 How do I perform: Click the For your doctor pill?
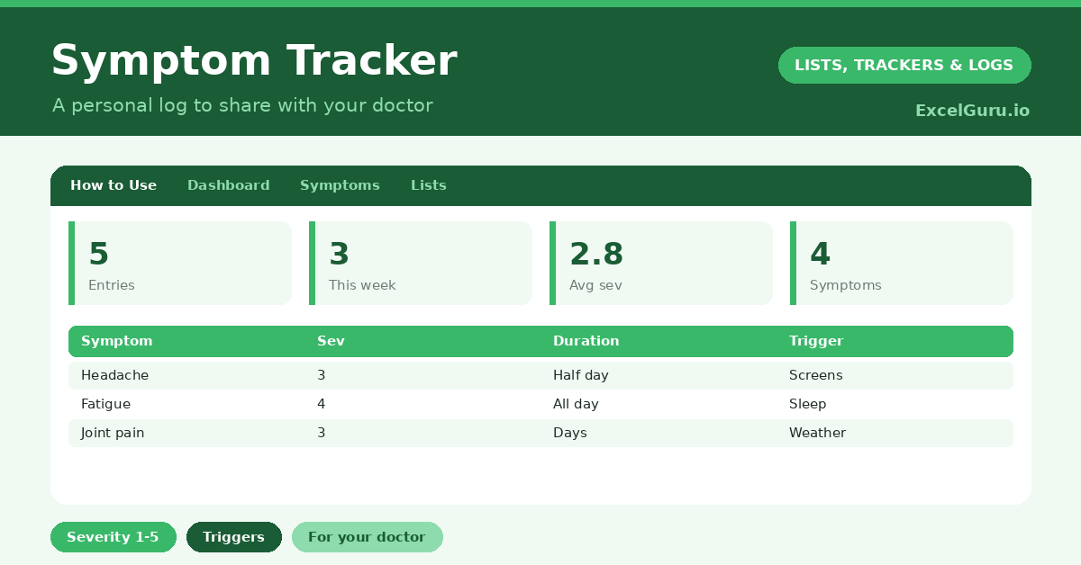pos(367,537)
